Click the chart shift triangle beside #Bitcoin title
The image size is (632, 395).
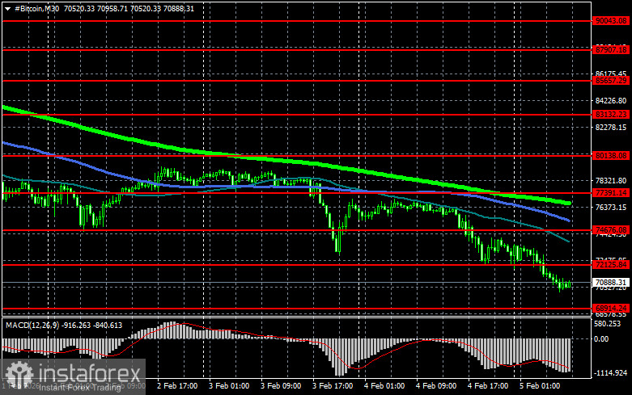click(9, 7)
